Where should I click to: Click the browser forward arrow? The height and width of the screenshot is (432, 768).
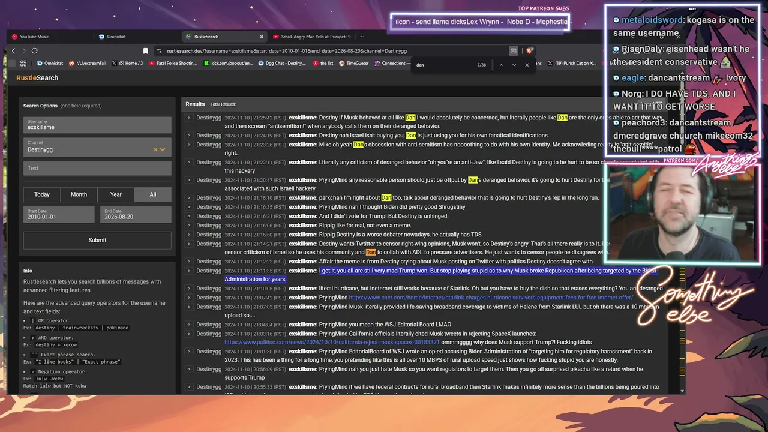(24, 51)
